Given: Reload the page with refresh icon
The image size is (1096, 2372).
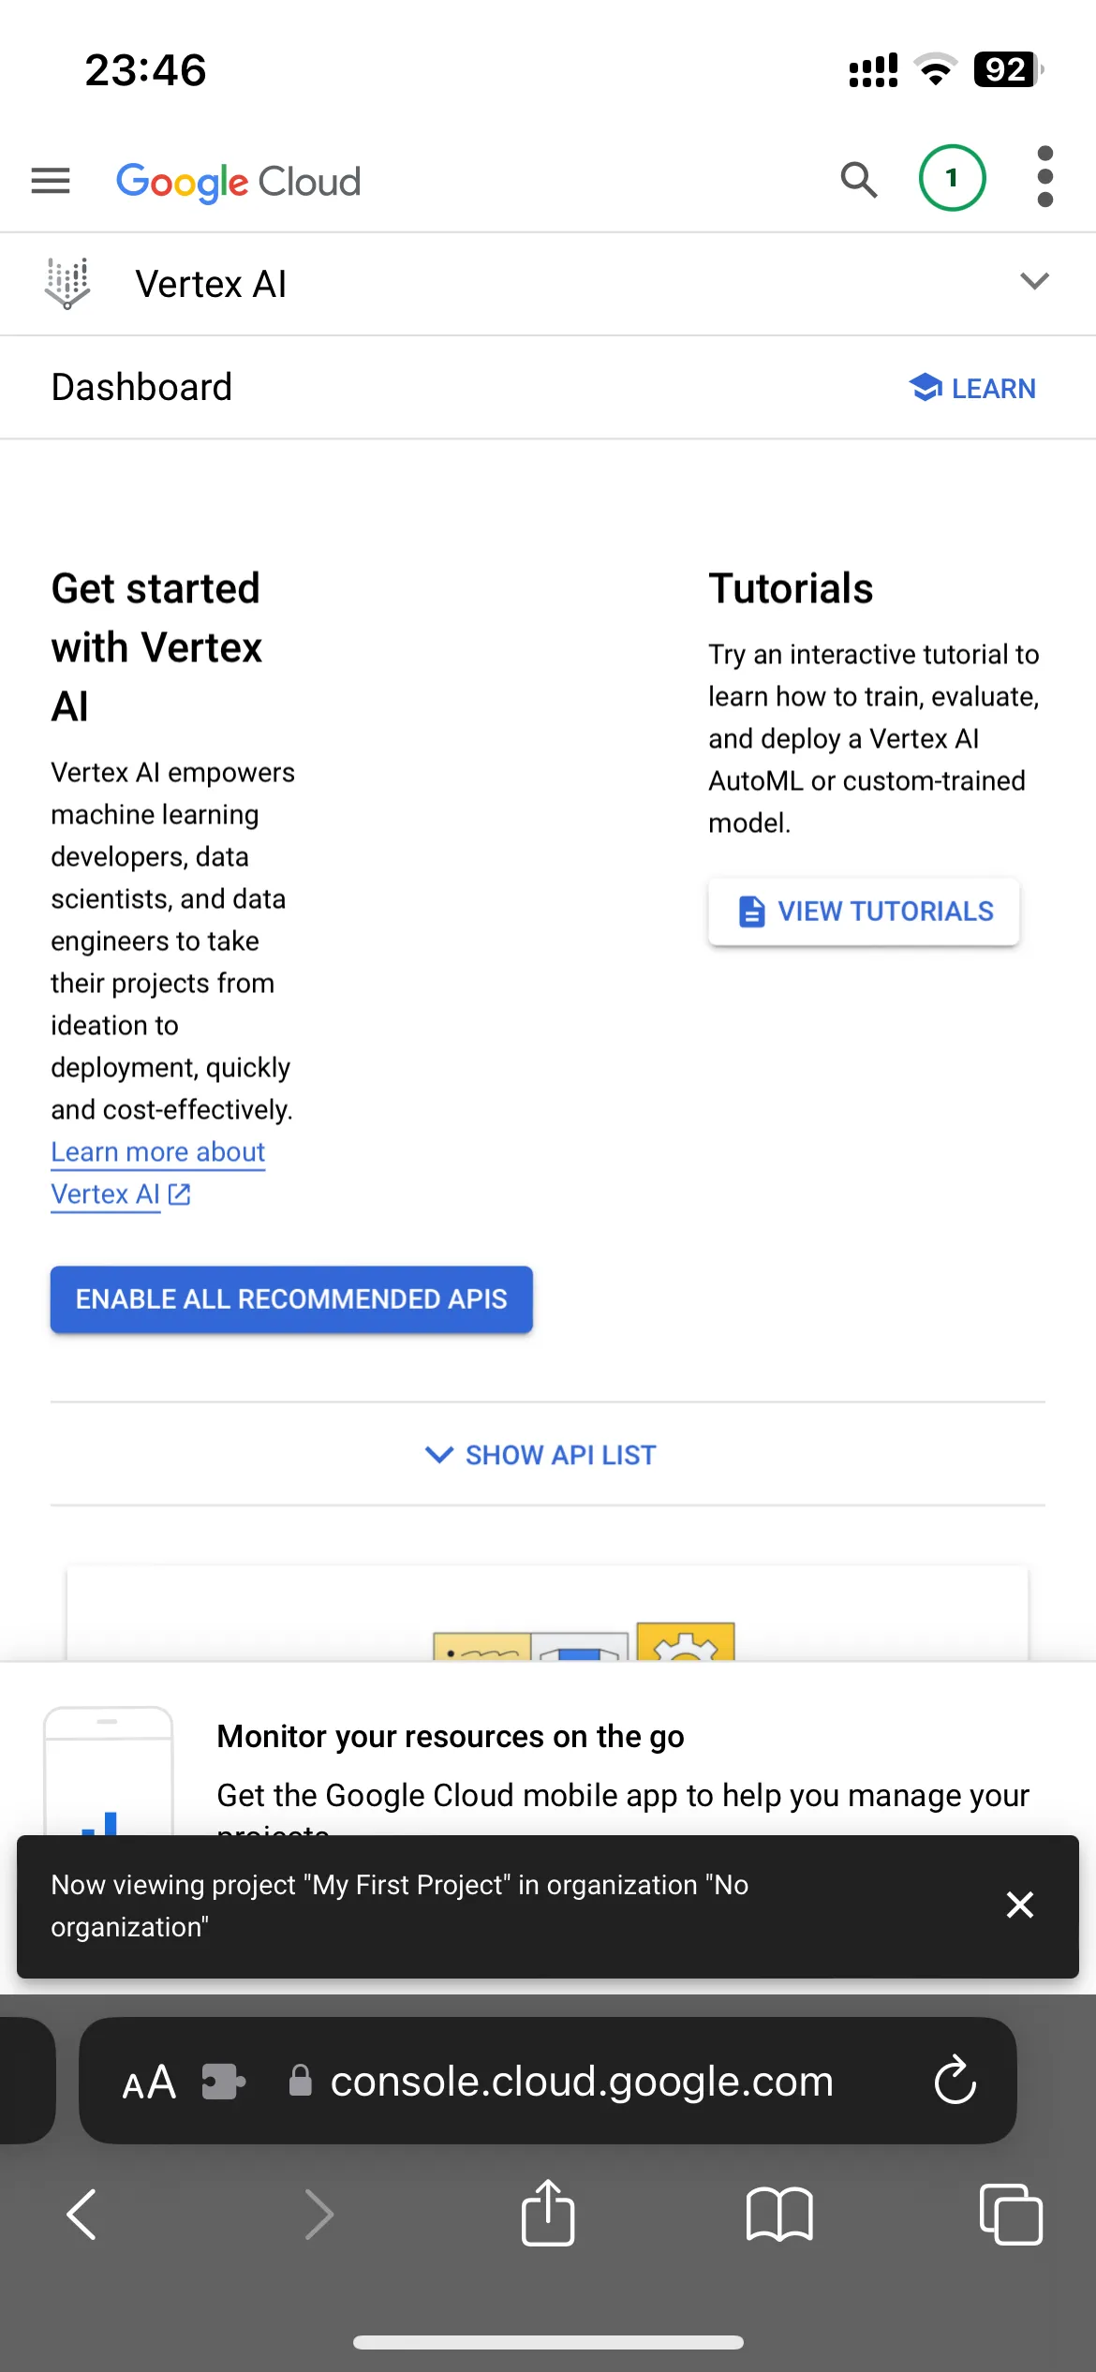Looking at the screenshot, I should (x=955, y=2081).
